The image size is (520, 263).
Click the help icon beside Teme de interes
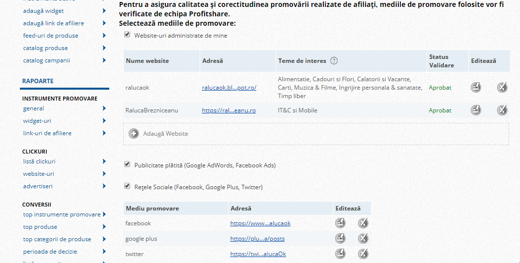click(334, 61)
